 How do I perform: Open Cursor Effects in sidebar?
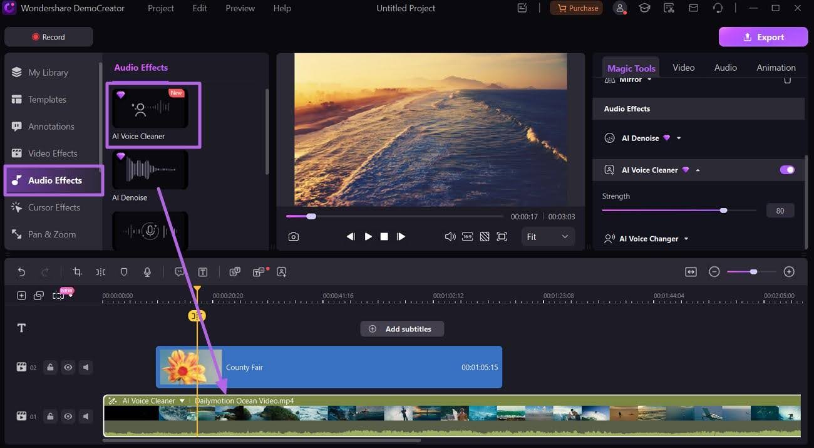pyautogui.click(x=54, y=207)
